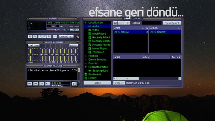Click the balance slider in main window
The image size is (215, 121).
click(x=65, y=30)
